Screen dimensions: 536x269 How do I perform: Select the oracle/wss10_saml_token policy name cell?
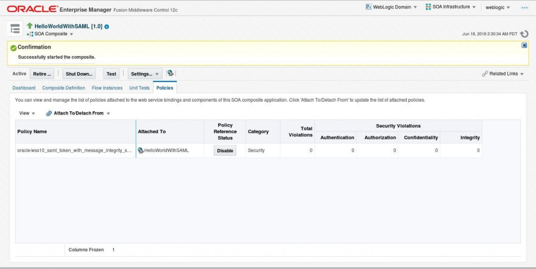tap(76, 150)
